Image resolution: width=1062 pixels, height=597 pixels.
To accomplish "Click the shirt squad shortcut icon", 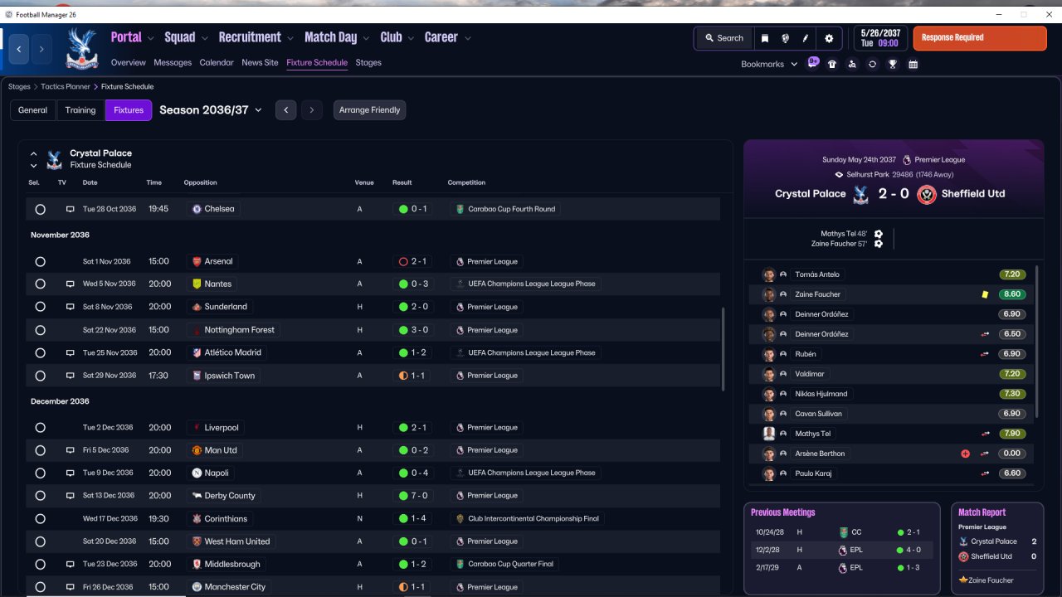I will (832, 64).
